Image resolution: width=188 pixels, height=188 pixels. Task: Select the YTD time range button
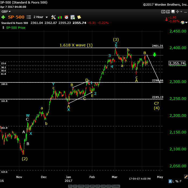(81, 186)
